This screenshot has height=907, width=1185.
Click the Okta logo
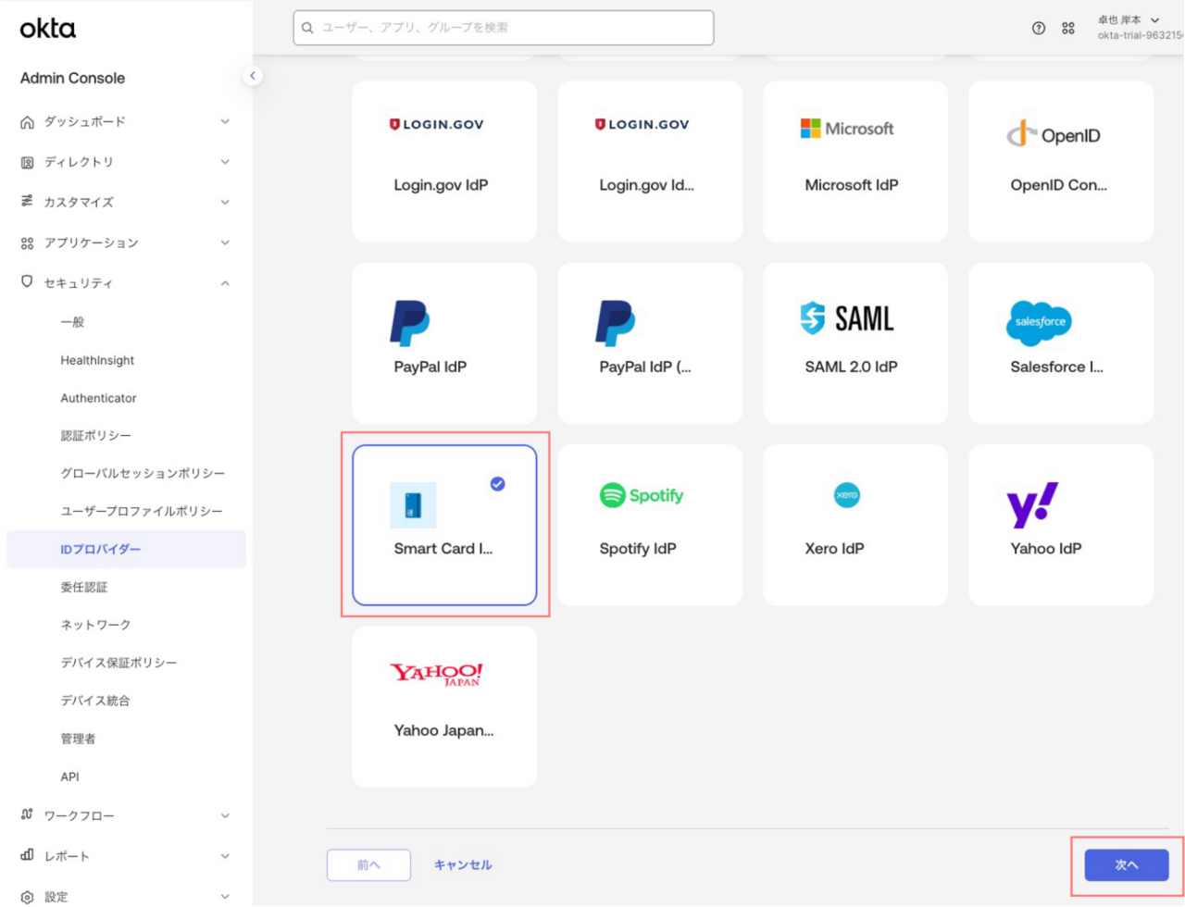point(48,29)
